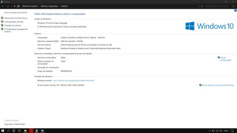Viewport: 237px width, 133px height.
Task: Open Configurações avançadas do sistema
Action: click(16, 30)
